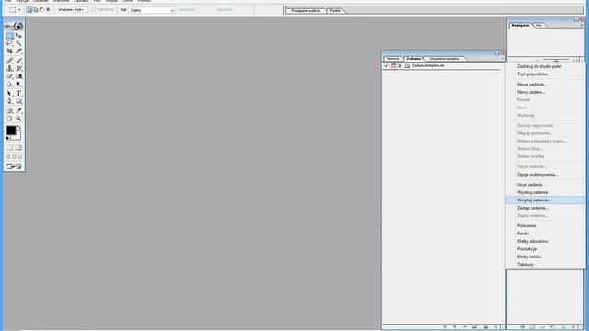
Task: Open the Przeglądarka plików tab in palette well
Action: pos(306,10)
